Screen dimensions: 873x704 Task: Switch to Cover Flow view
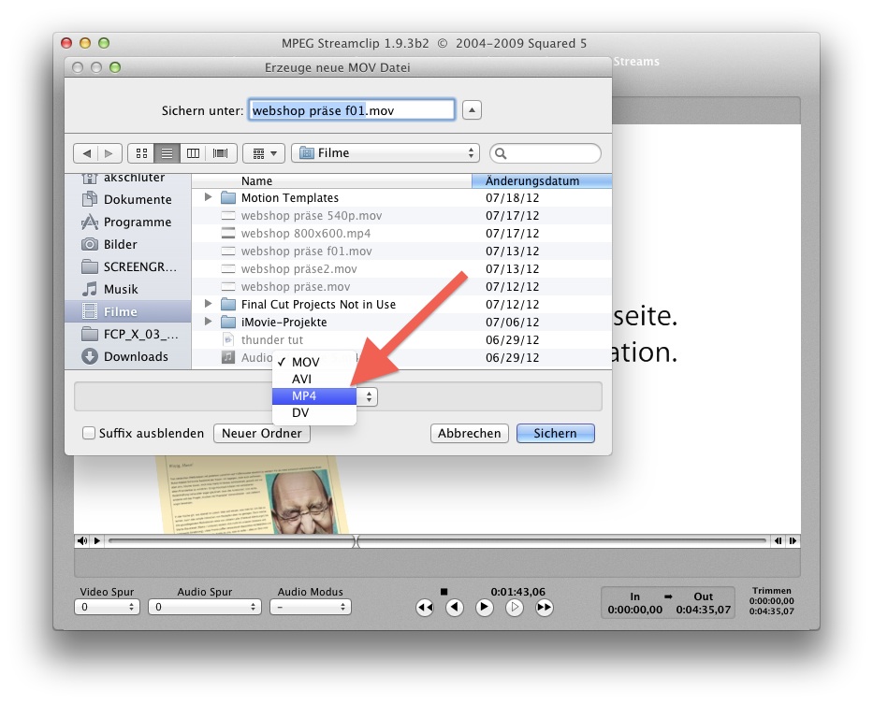coord(219,152)
